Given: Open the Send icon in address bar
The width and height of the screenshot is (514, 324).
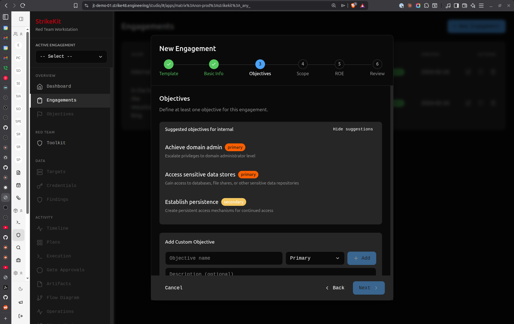Looking at the screenshot, I should click(x=343, y=6).
